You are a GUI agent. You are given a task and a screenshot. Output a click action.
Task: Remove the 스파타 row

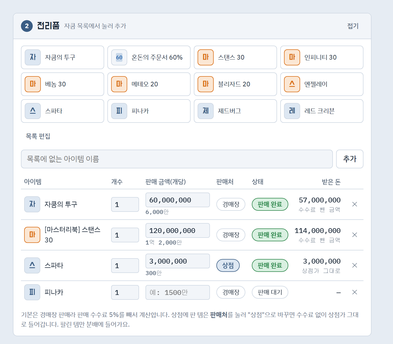click(x=355, y=265)
